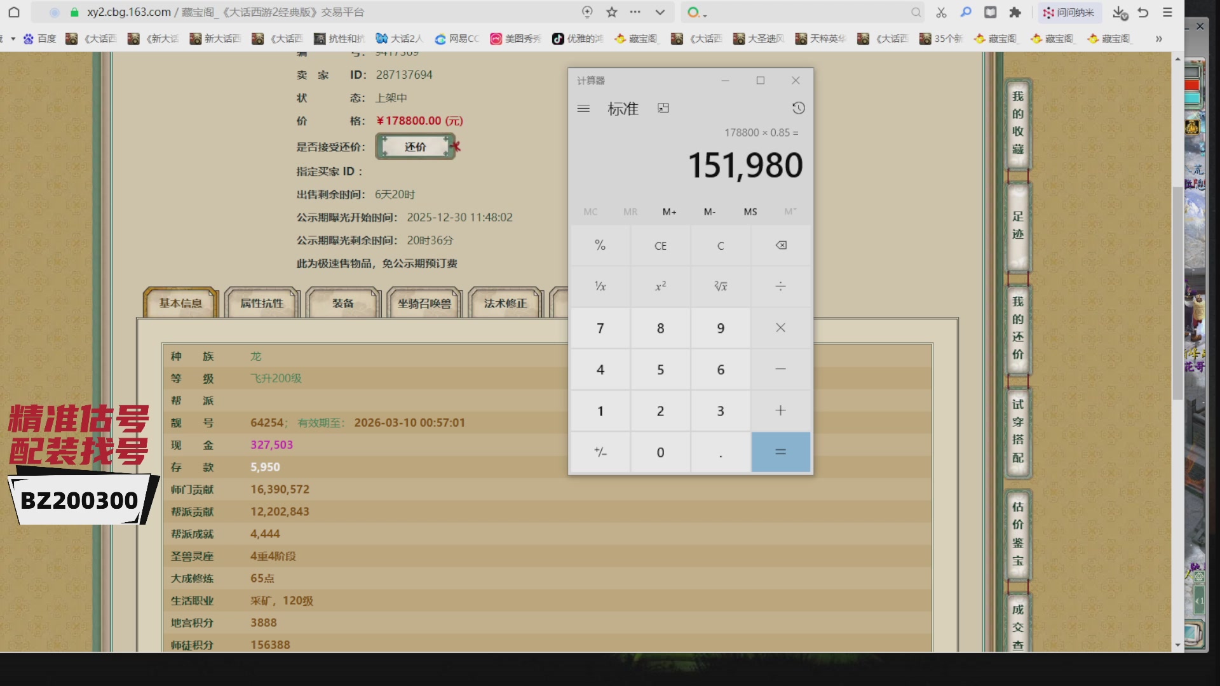
Task: Toggle the bookmark star for this page
Action: pos(612,12)
